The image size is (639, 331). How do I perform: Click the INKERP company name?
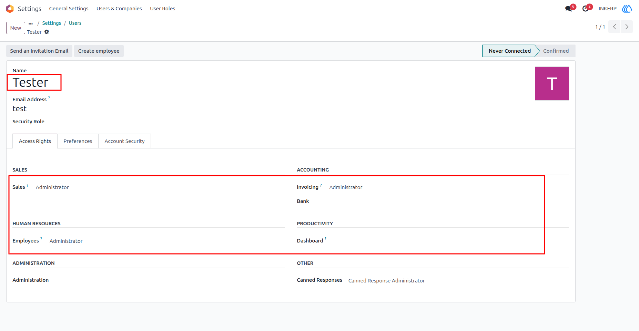click(607, 9)
